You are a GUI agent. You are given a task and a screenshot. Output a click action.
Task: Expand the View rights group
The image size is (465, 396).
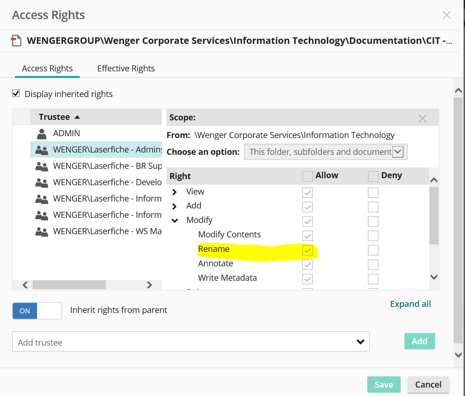point(174,192)
